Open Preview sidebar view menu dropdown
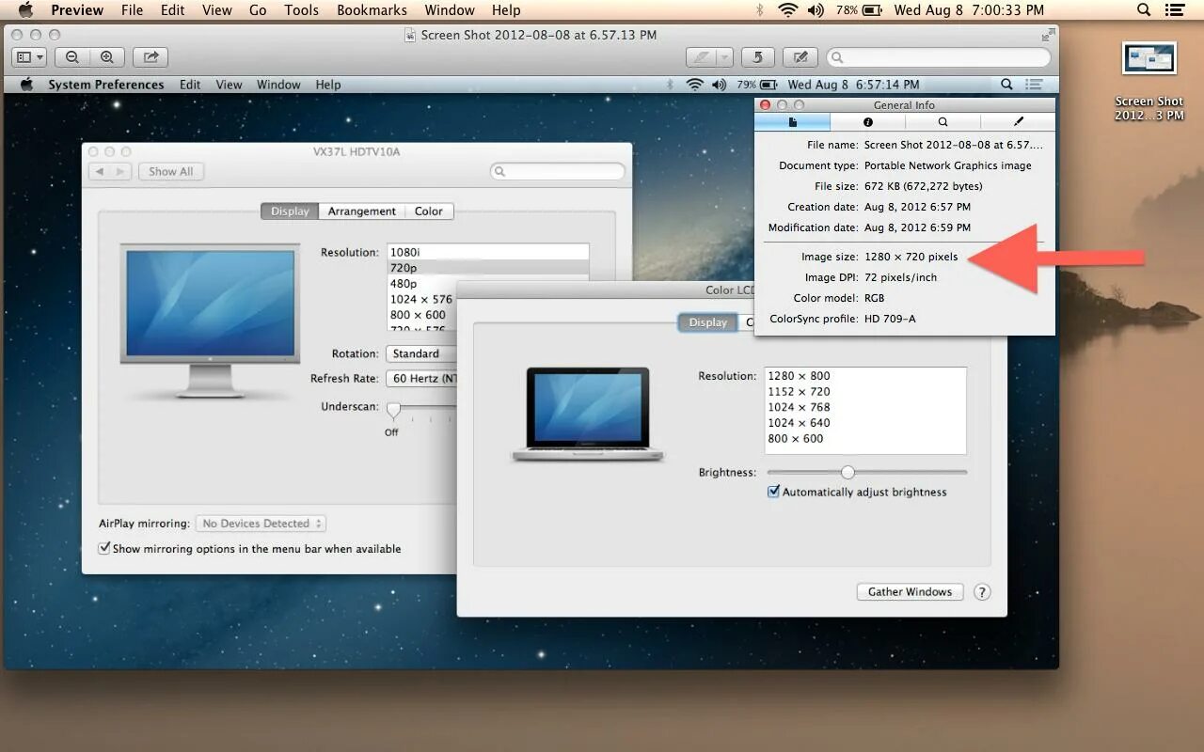 [29, 57]
